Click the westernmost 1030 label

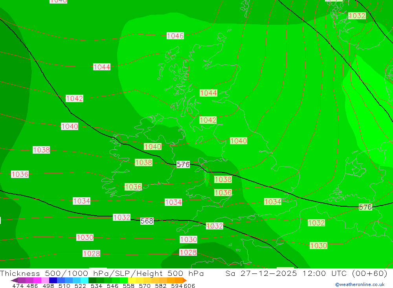click(x=85, y=237)
